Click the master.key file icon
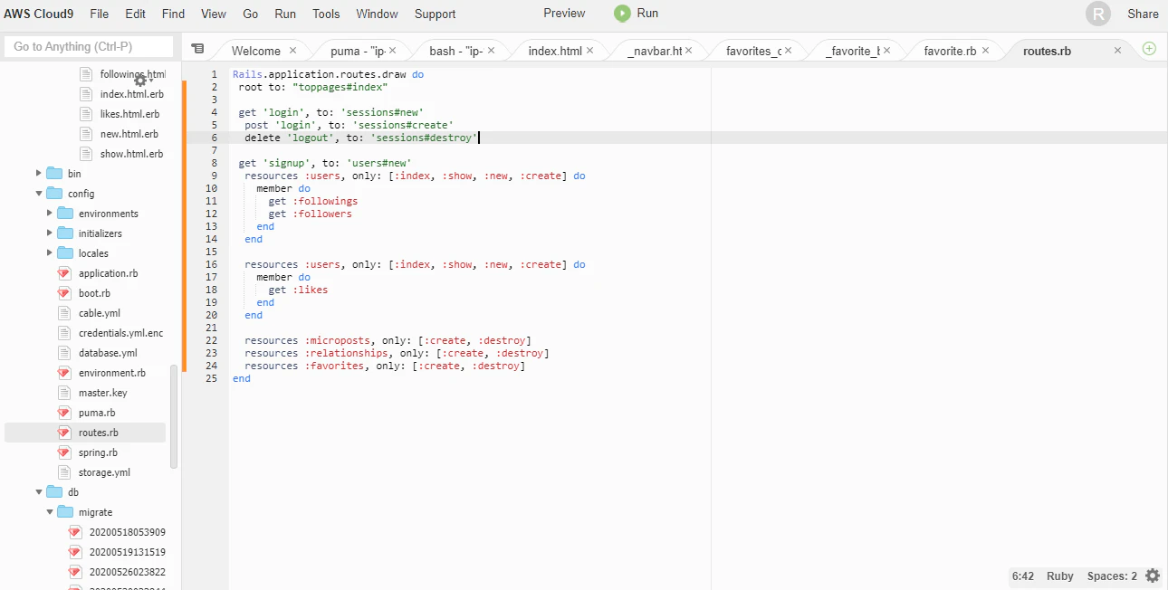The width and height of the screenshot is (1168, 590). point(64,393)
